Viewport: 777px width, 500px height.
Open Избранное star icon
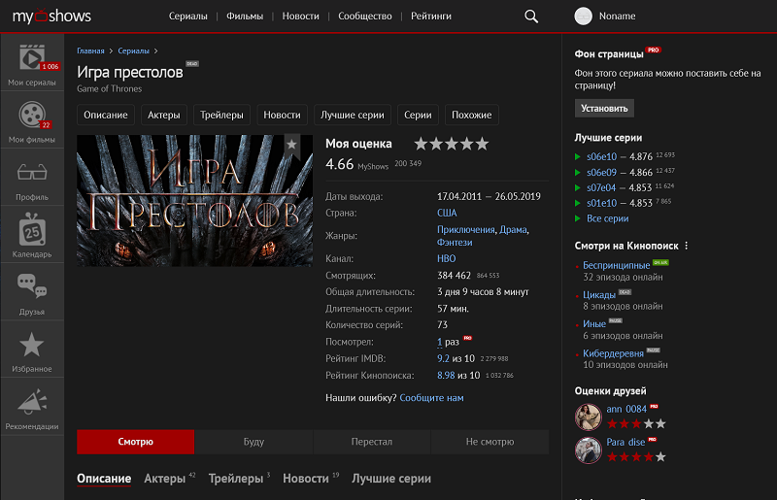(x=32, y=345)
